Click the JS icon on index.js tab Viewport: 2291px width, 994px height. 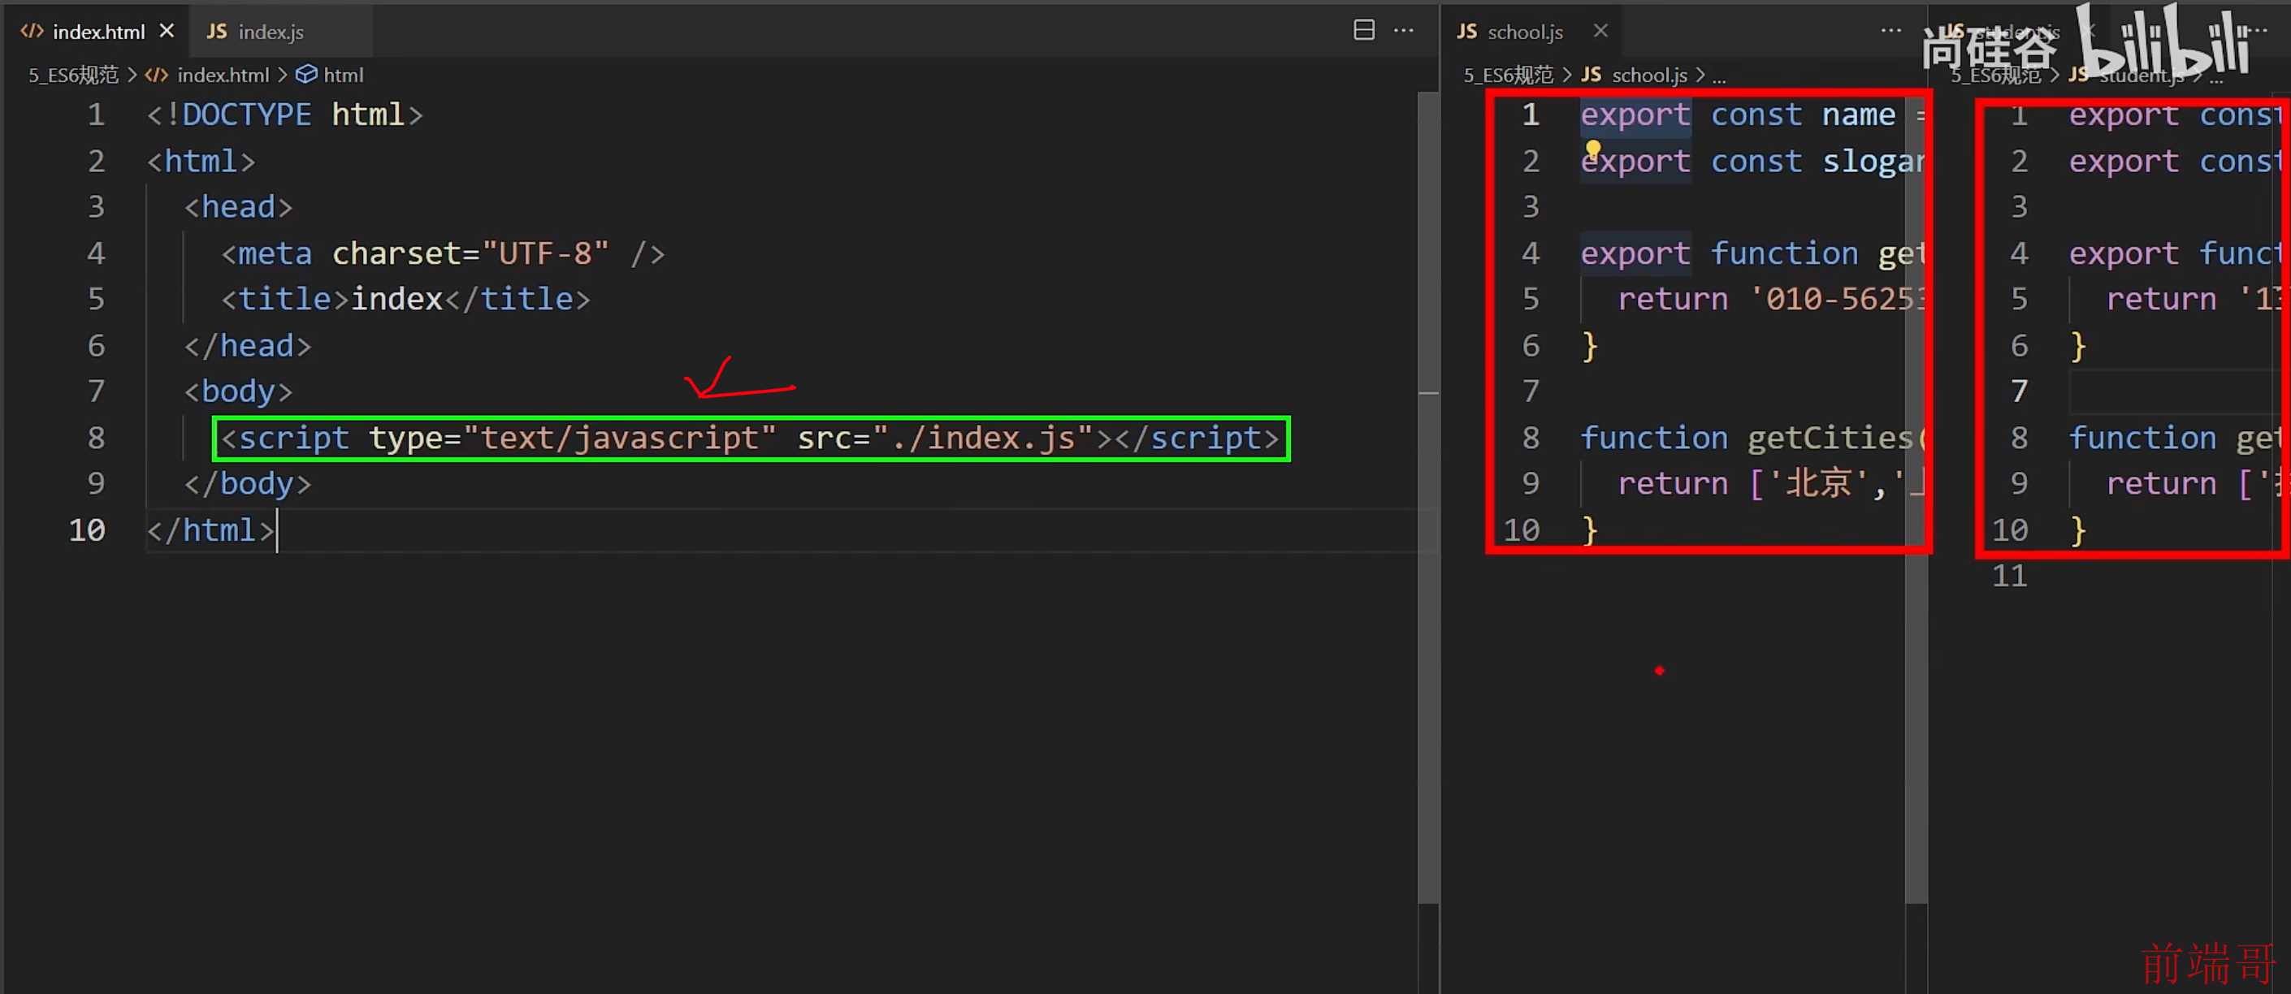coord(216,31)
